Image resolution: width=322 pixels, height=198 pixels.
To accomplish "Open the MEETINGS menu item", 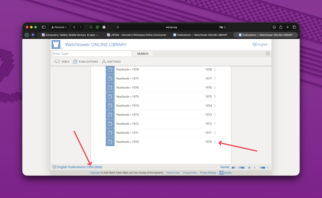I will 111,61.
